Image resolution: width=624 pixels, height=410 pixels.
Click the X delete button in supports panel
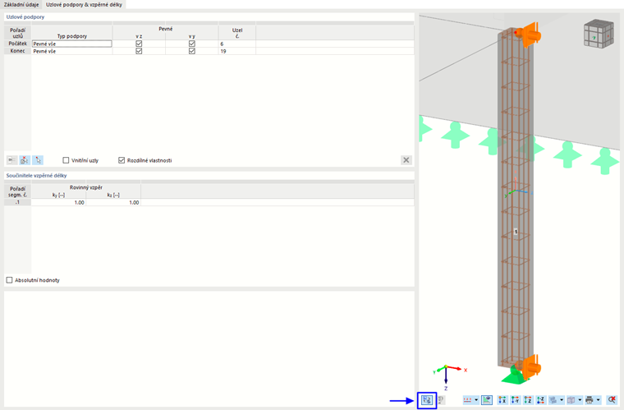(x=406, y=160)
